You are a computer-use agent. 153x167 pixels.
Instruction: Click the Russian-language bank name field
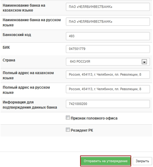(x=108, y=22)
